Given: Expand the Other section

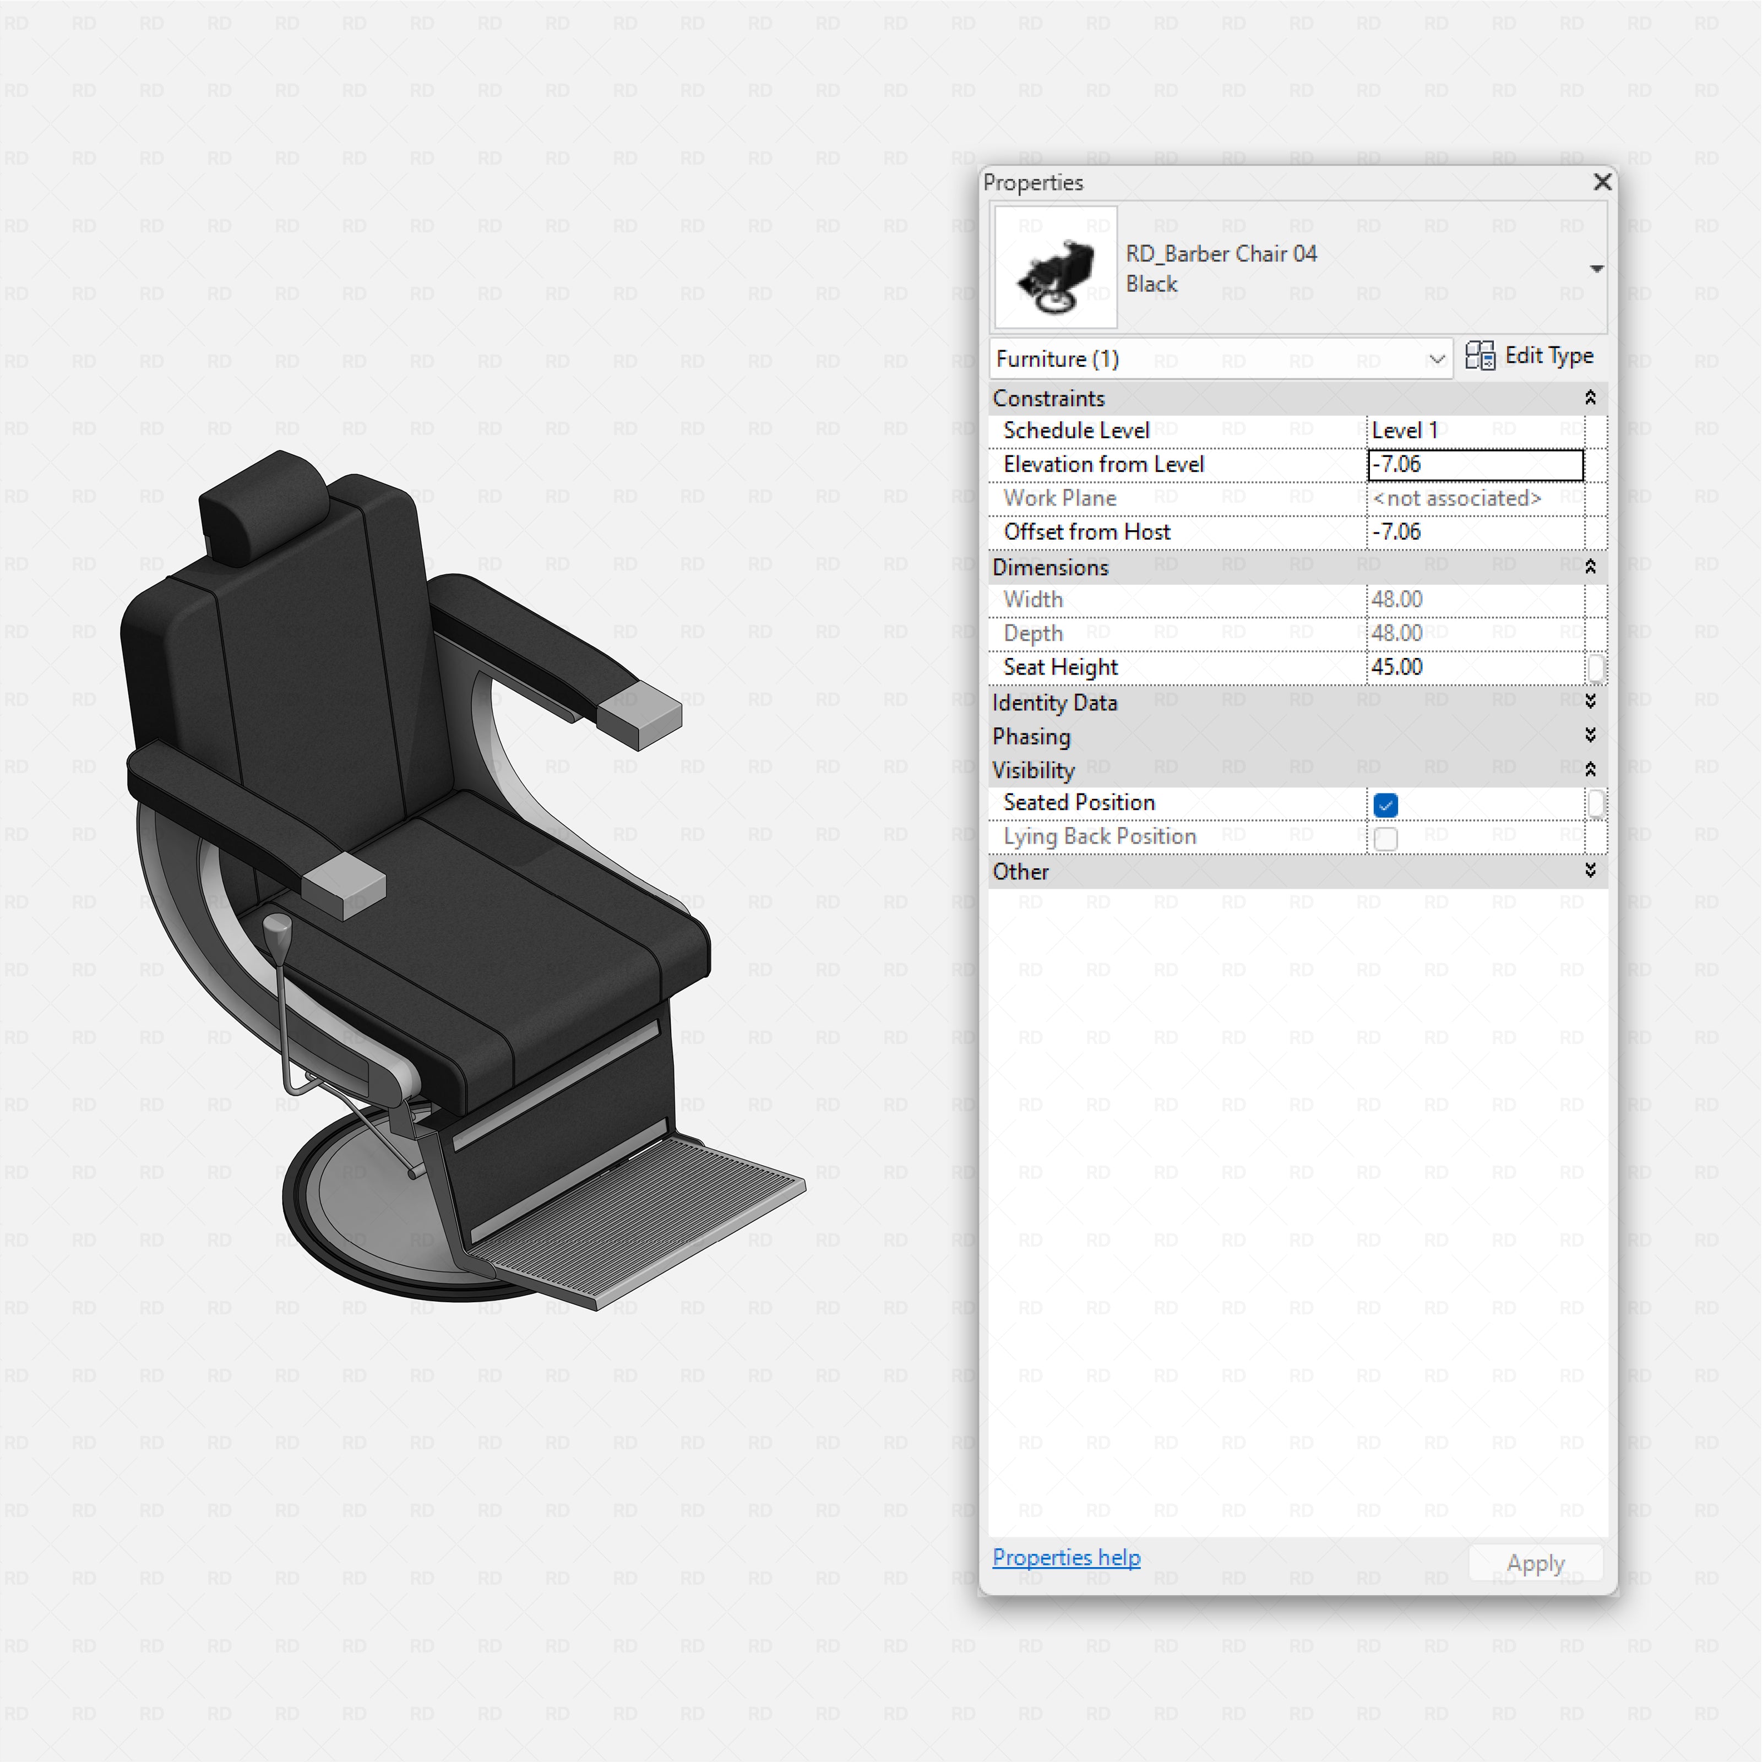Looking at the screenshot, I should pyautogui.click(x=1591, y=870).
